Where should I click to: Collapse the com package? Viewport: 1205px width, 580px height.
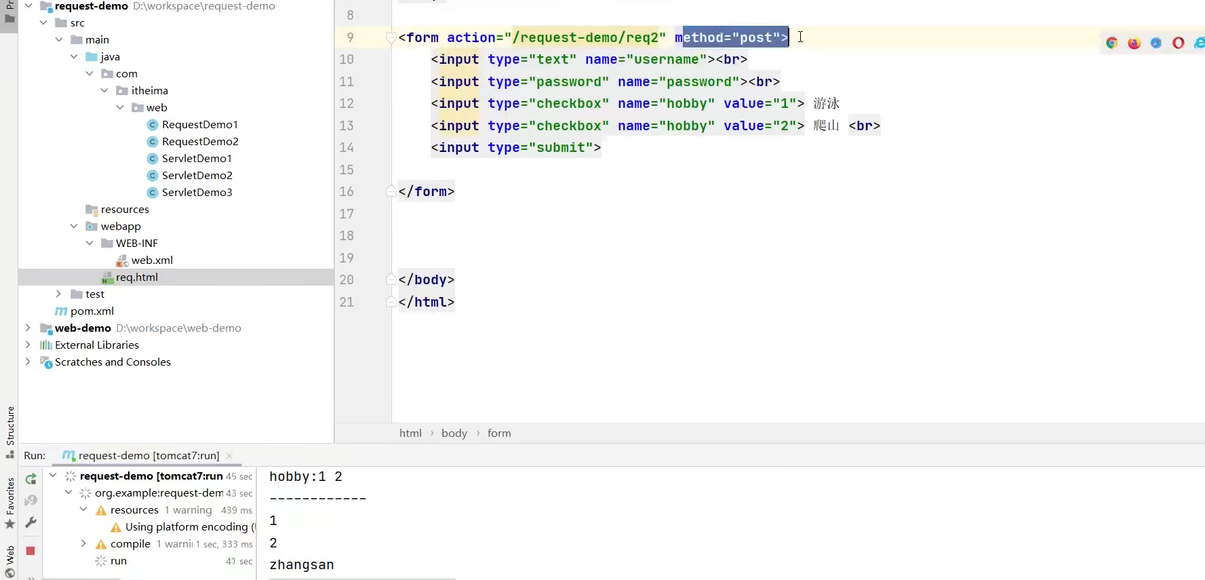tap(90, 73)
